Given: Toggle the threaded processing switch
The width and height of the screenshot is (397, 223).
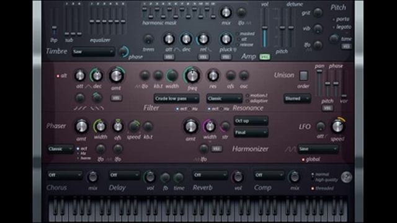Looking at the screenshot, I should (x=323, y=188).
